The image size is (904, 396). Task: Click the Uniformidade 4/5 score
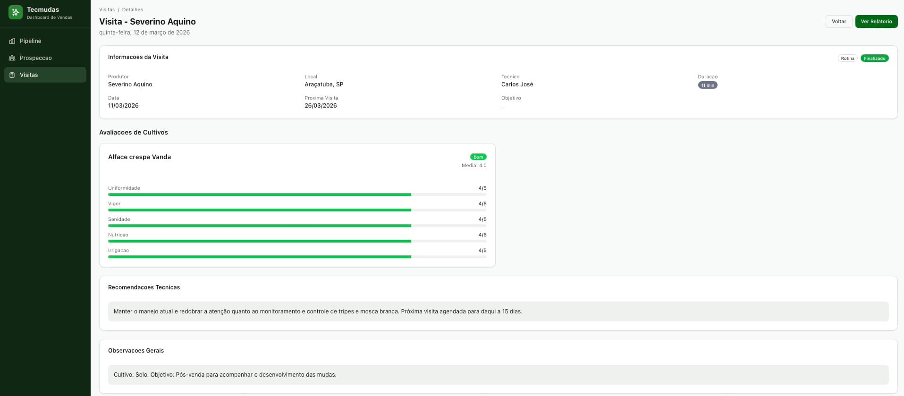coord(482,188)
